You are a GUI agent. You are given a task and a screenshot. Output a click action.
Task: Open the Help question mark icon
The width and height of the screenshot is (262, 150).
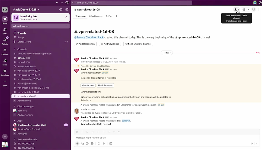click(x=260, y=3)
